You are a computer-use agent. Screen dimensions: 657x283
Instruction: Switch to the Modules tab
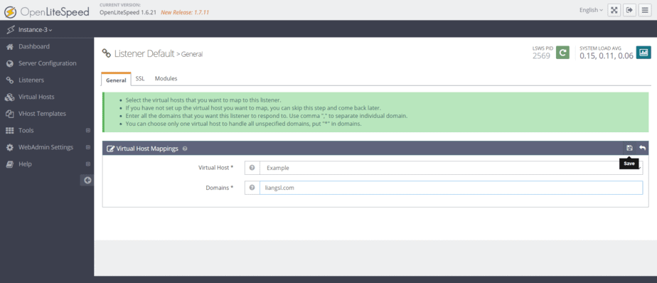[166, 78]
